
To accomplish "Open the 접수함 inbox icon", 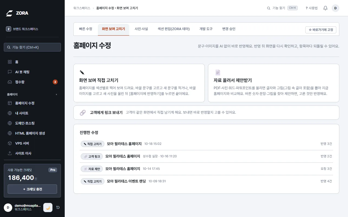I will click(x=10, y=82).
